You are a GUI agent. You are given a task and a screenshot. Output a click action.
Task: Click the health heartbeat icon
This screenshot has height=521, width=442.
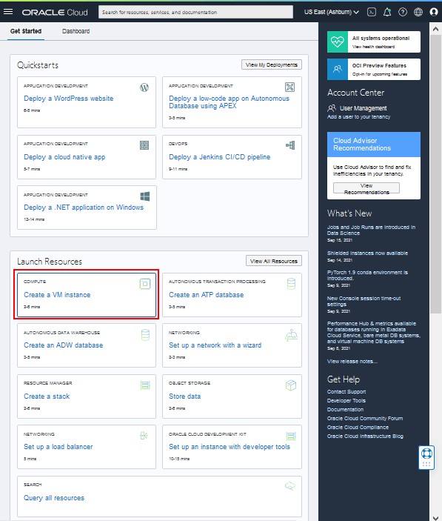point(338,42)
